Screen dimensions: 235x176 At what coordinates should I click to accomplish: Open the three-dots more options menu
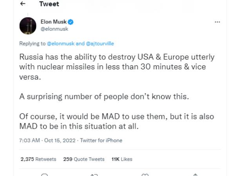click(x=217, y=22)
